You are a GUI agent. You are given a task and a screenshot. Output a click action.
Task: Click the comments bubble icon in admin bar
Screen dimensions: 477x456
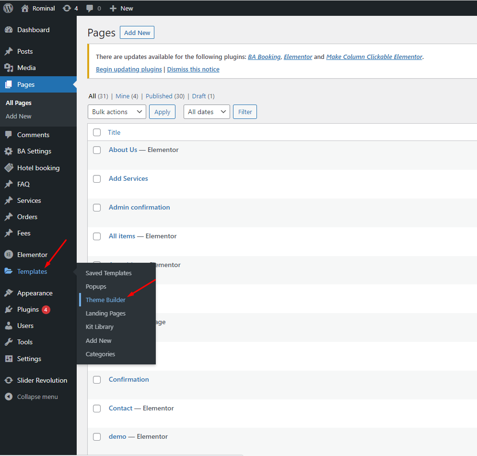(x=90, y=8)
